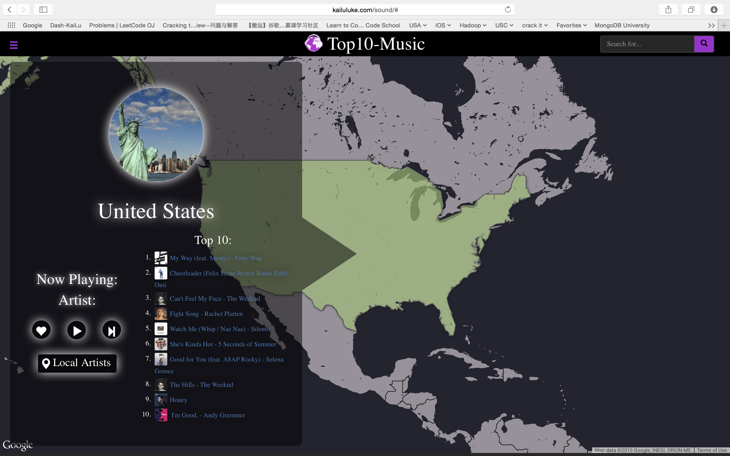
Task: Reload the page in address bar
Action: 508,10
